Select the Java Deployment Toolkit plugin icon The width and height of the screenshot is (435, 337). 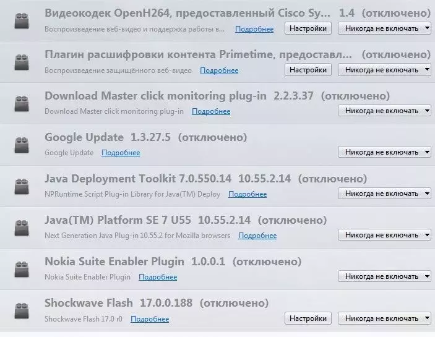(x=22, y=186)
